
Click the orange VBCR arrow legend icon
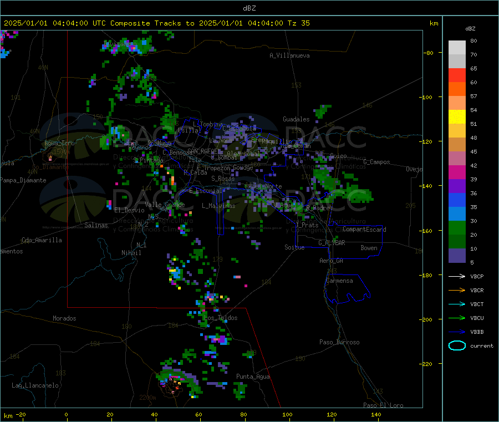(x=457, y=290)
